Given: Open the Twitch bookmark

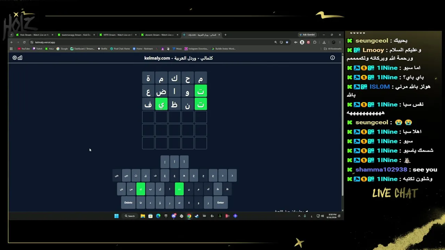Looking at the screenshot, I should [x=37, y=49].
